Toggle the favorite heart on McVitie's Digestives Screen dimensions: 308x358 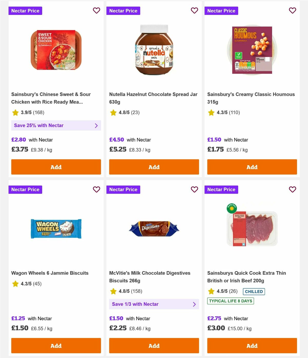coord(195,189)
